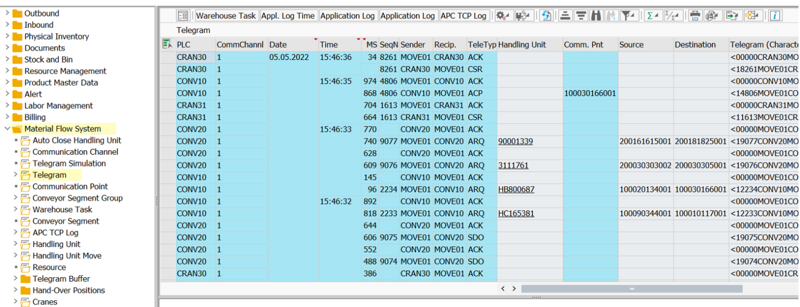This screenshot has height=307, width=800.
Task: Show ALV list information via the i icon
Action: point(774,16)
